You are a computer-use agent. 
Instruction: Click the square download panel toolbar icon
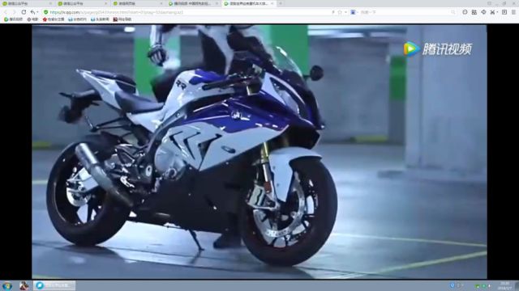(504, 12)
